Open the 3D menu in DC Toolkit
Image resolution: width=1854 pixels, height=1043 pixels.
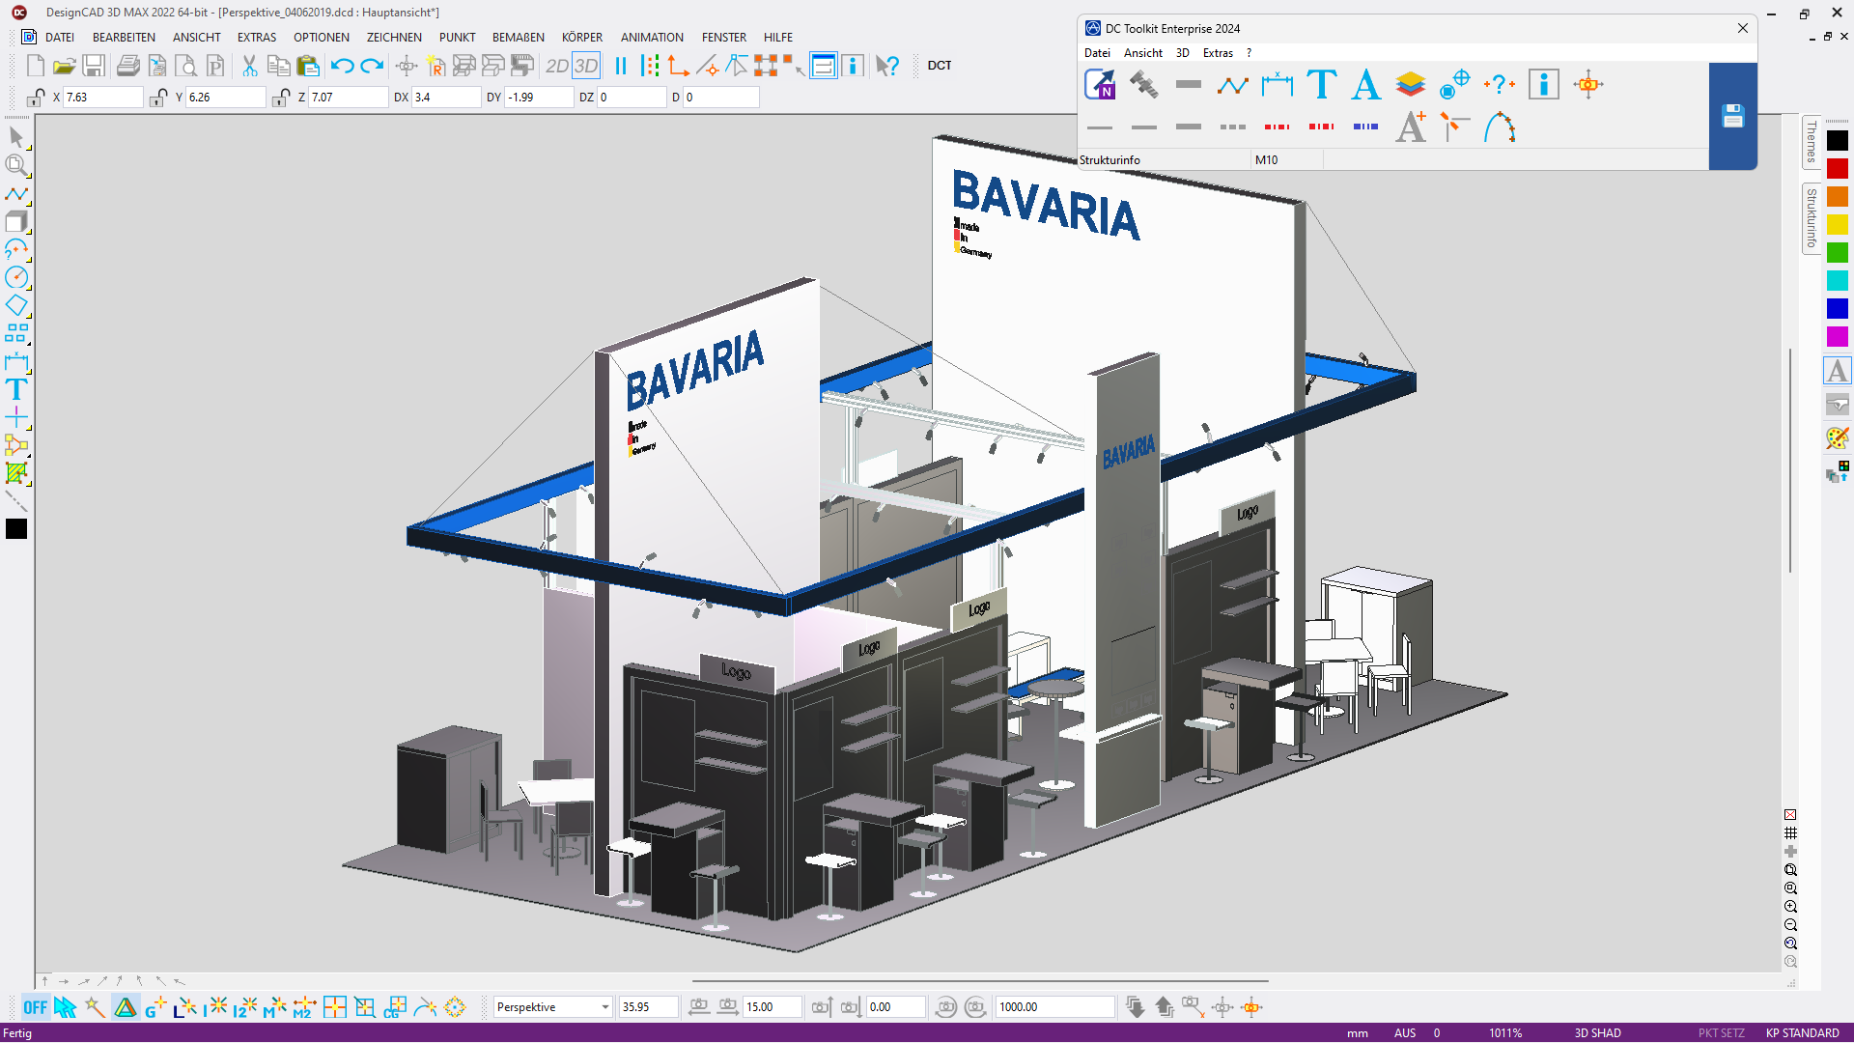coord(1183,53)
